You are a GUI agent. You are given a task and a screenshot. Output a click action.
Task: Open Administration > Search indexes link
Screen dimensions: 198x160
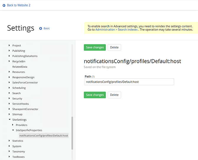tap(116, 30)
